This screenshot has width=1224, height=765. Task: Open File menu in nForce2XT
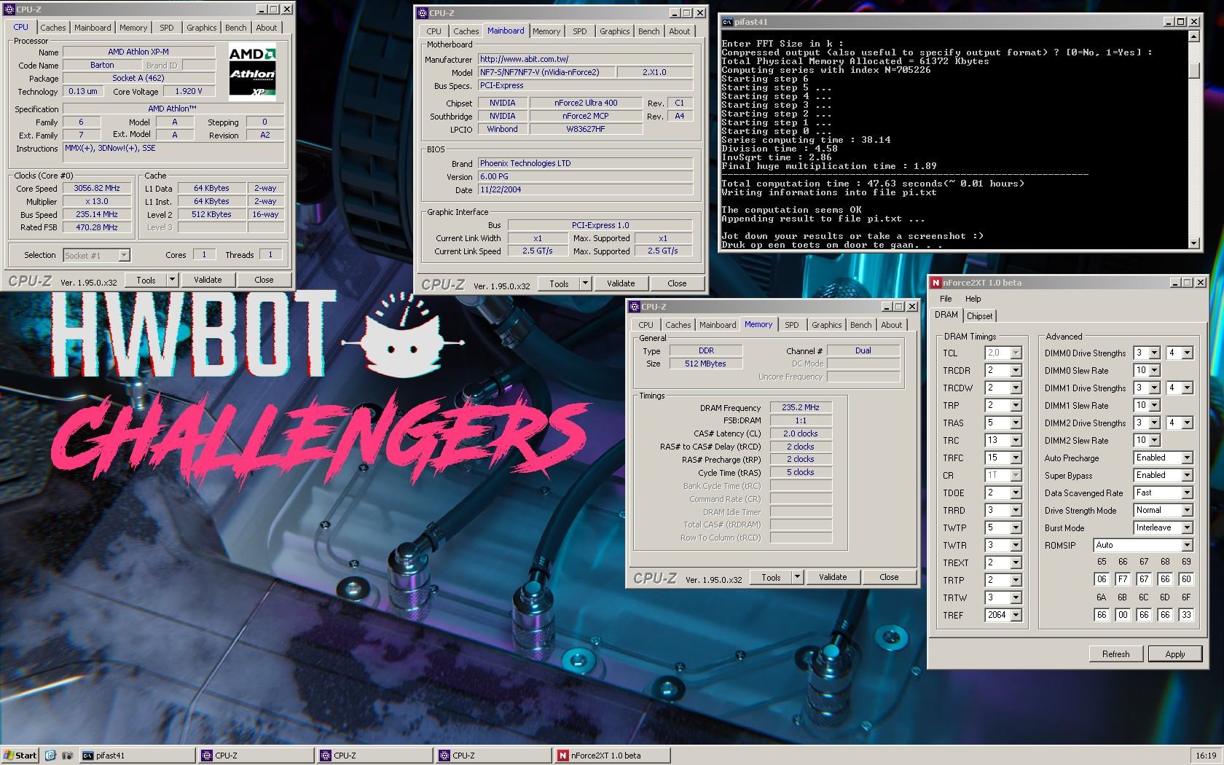[946, 299]
